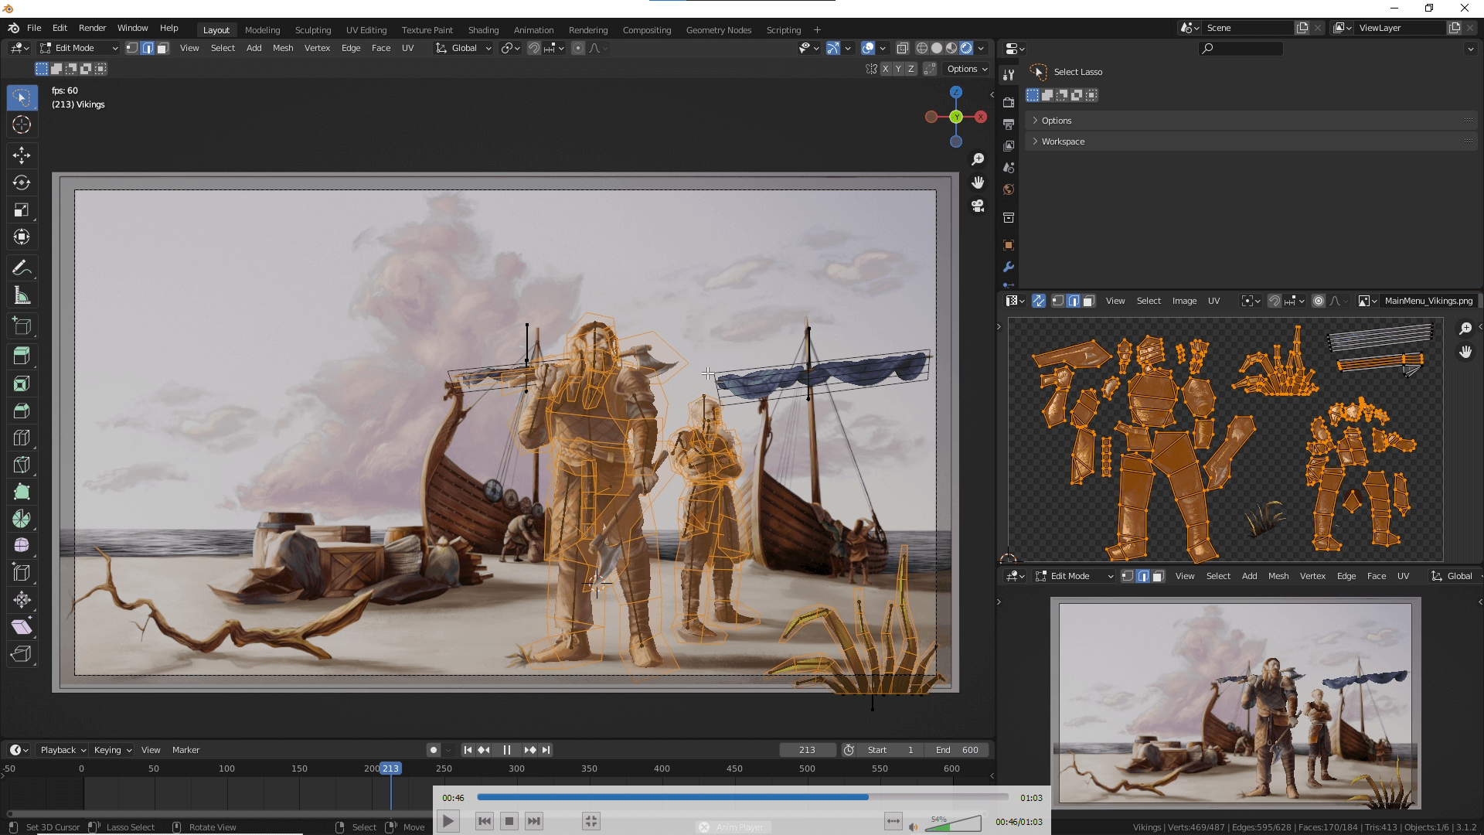Select the Move tool in left toolbar
Image resolution: width=1484 pixels, height=835 pixels.
pyautogui.click(x=22, y=155)
